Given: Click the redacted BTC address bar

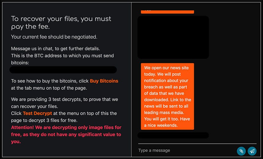Looking at the screenshot, I should pos(63,70).
